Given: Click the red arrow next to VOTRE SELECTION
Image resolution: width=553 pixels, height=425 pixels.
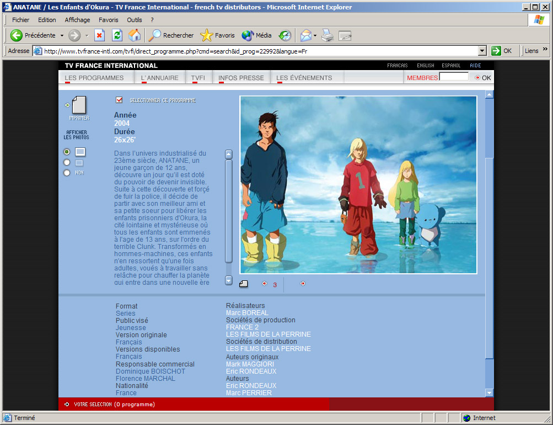Looking at the screenshot, I should pyautogui.click(x=67, y=404).
